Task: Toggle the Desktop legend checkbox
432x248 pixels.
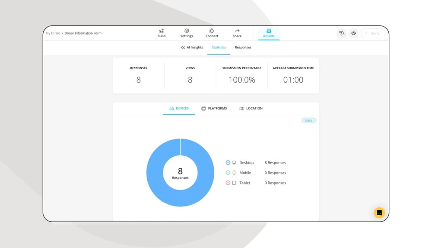Action: 228,163
